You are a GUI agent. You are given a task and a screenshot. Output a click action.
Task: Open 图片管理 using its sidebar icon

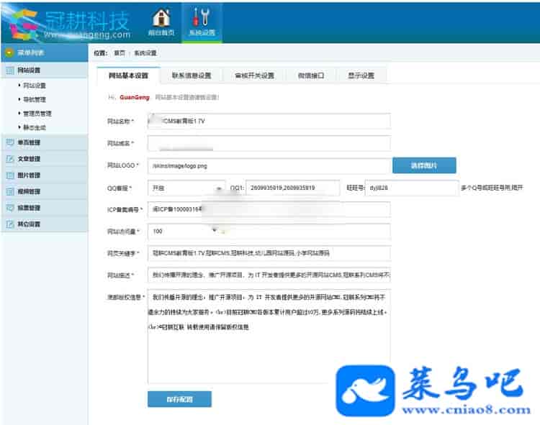[9, 175]
